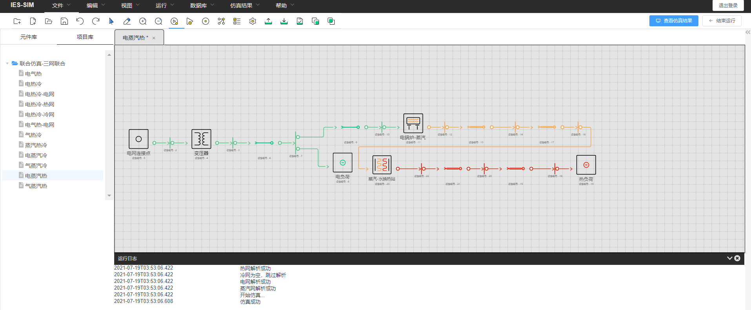Open the 编辑 menu
The height and width of the screenshot is (310, 751).
[x=96, y=5]
